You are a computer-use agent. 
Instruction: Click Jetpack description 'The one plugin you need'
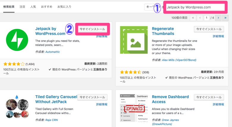(x=57, y=43)
